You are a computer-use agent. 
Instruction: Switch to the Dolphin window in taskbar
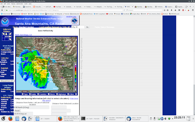(x=45, y=119)
